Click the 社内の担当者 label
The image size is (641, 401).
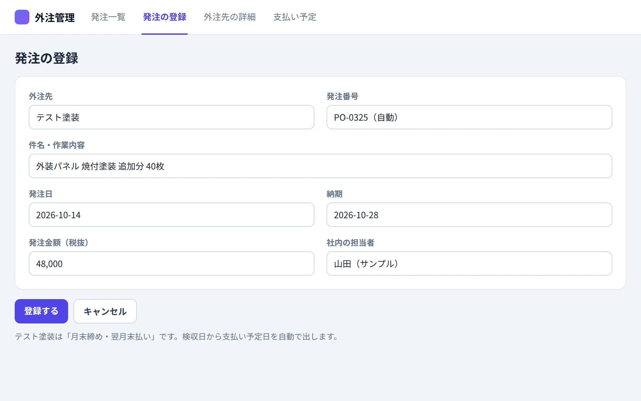(x=351, y=243)
